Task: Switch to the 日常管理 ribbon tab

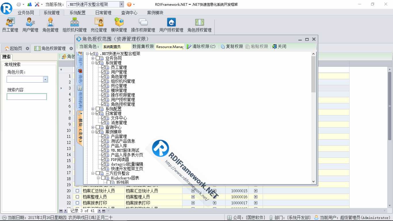Action: click(x=103, y=13)
